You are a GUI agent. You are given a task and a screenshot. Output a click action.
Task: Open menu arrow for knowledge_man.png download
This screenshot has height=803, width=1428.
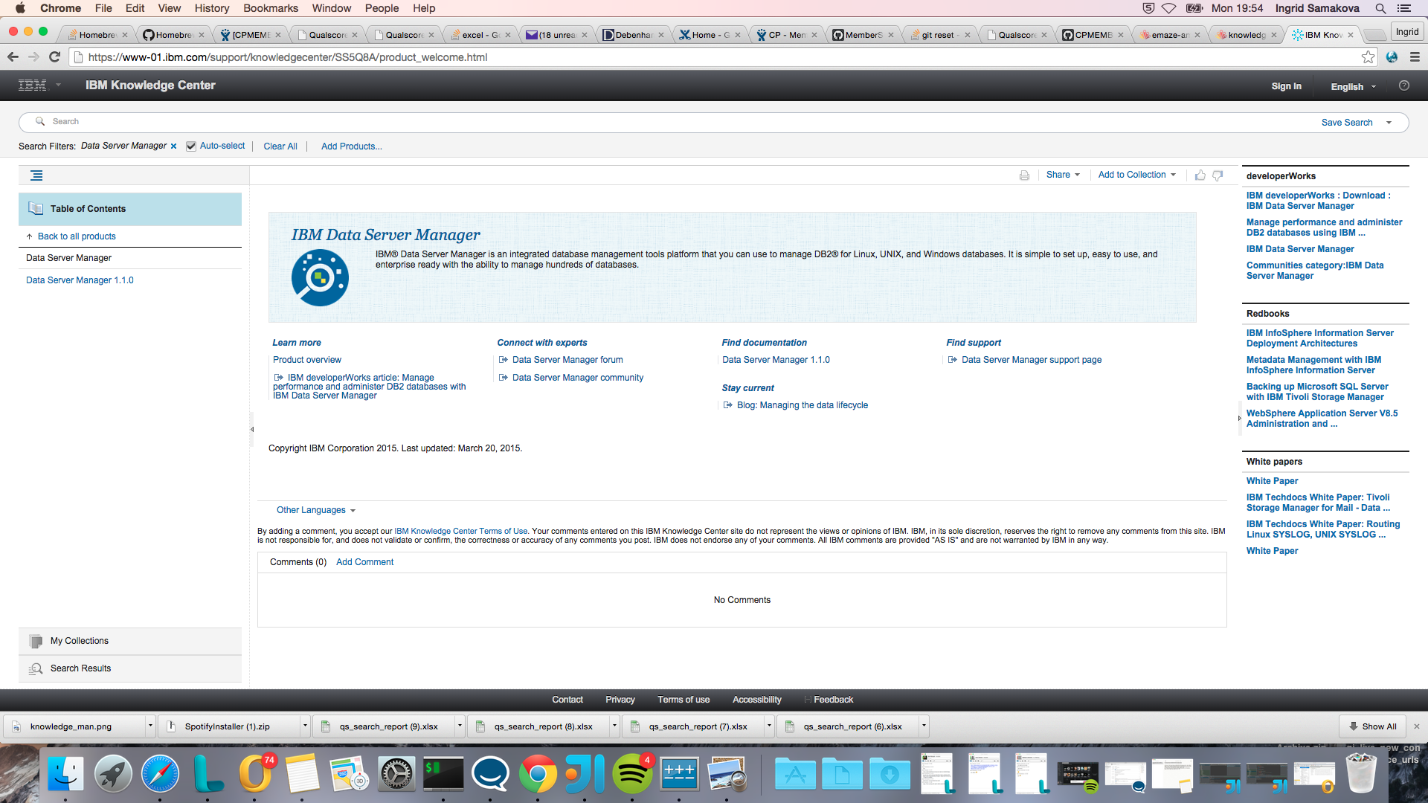pos(150,726)
